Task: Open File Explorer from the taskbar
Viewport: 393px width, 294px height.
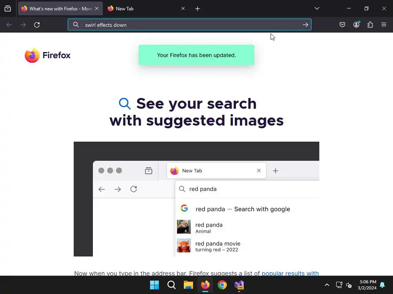Action: pyautogui.click(x=188, y=285)
